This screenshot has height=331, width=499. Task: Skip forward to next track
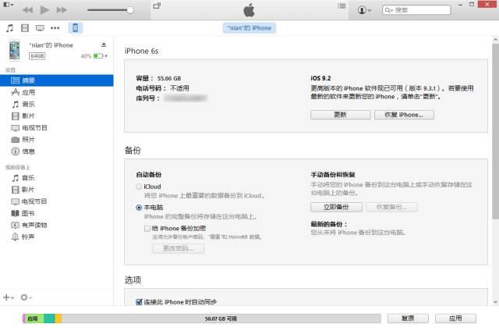(x=62, y=10)
